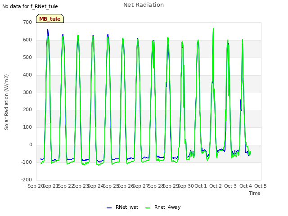Screen dimensions: 288x216
Task: Click the green Rnet_4way legend swatch
Action: pyautogui.click(x=148, y=208)
